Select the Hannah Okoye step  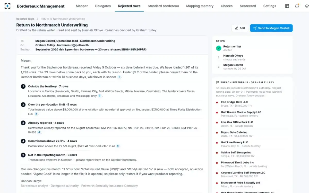click(x=252, y=57)
